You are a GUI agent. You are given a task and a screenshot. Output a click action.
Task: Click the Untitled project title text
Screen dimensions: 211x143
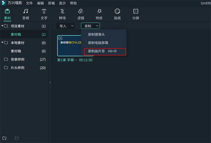pyautogui.click(x=206, y=3)
